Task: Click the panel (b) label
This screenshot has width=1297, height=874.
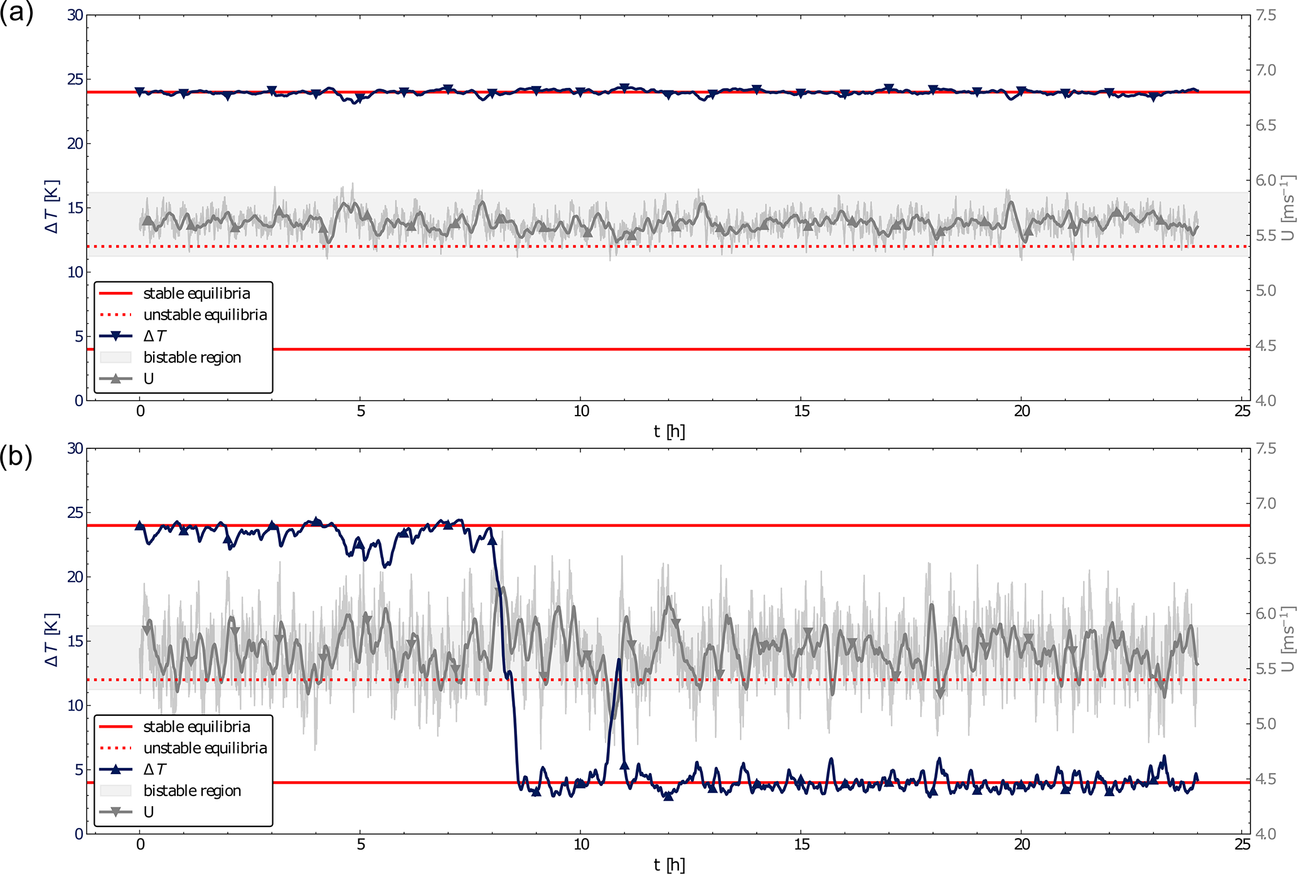Action: (x=16, y=456)
